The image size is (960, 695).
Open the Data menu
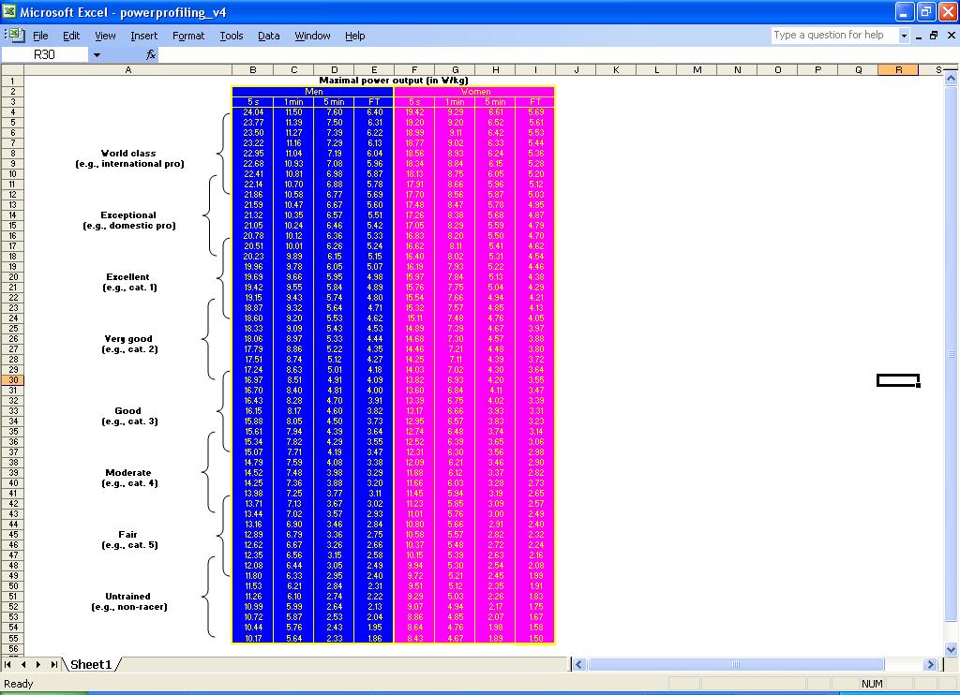(268, 36)
